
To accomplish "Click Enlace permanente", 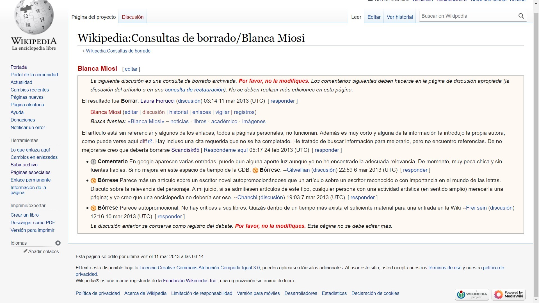I will tap(31, 180).
